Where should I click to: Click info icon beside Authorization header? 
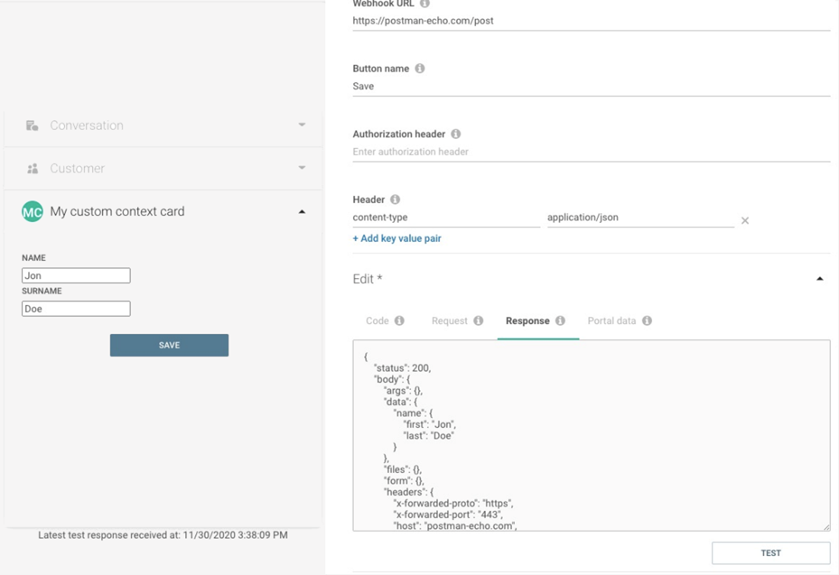456,134
